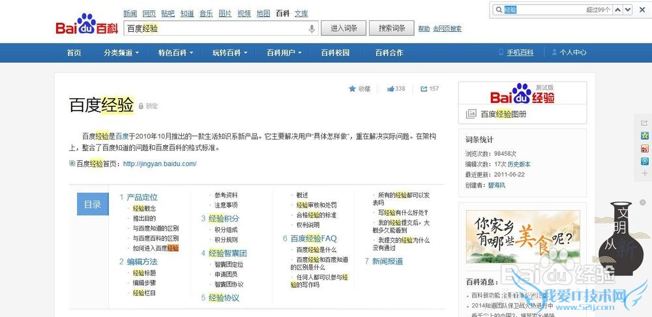Switch to the 地图 top tab
Screen dimensions: 652x317
point(263,14)
